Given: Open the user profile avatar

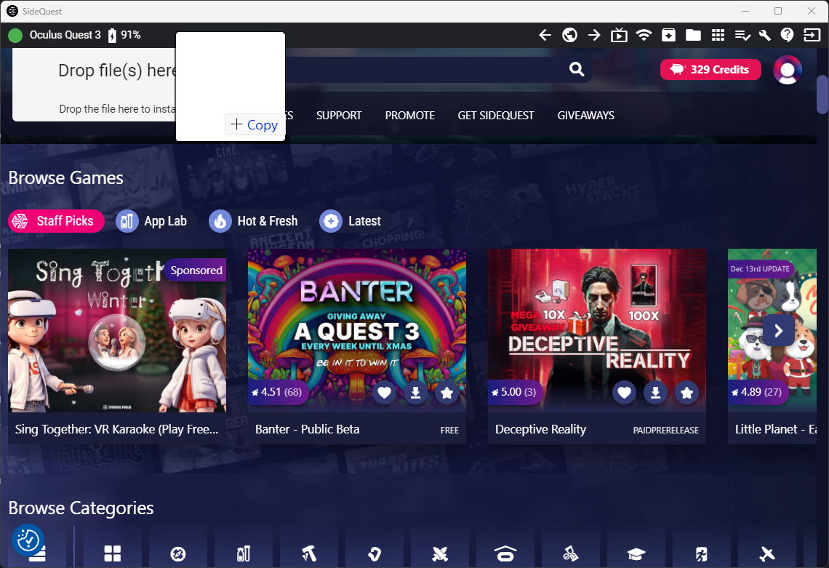Looking at the screenshot, I should (x=788, y=70).
